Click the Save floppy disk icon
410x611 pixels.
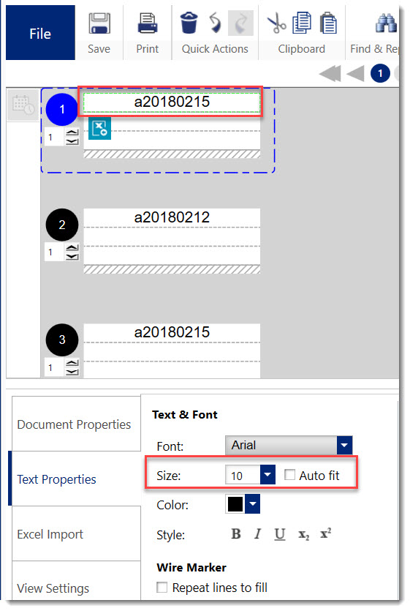pos(99,24)
